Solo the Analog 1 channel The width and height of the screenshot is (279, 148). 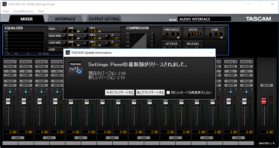point(10,81)
